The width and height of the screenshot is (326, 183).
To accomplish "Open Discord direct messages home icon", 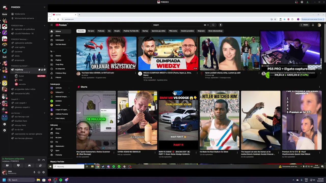I will [4, 7].
